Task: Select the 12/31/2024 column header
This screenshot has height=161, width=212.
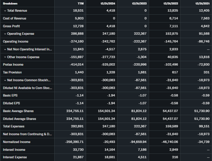Action: pos(108,3)
